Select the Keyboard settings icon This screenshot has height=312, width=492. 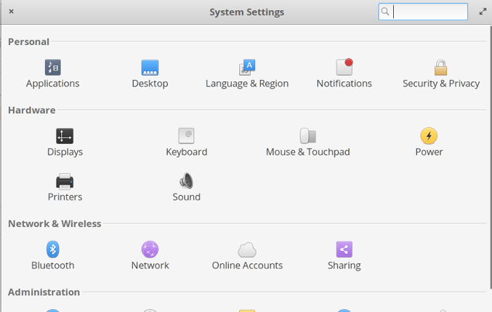tap(186, 136)
